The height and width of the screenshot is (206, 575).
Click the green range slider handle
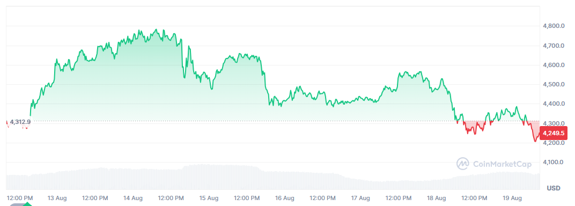point(28,204)
